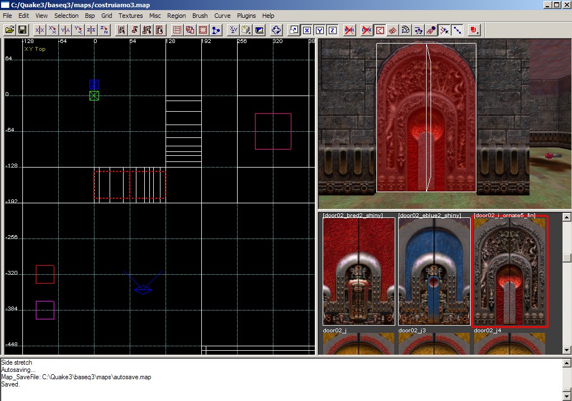Save the map with the floppy icon
Screen dimensions: 572x401
click(x=22, y=30)
